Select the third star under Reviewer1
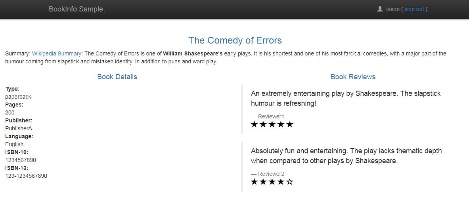 coord(272,124)
